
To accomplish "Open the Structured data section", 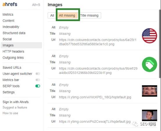I will tap(14, 33).
